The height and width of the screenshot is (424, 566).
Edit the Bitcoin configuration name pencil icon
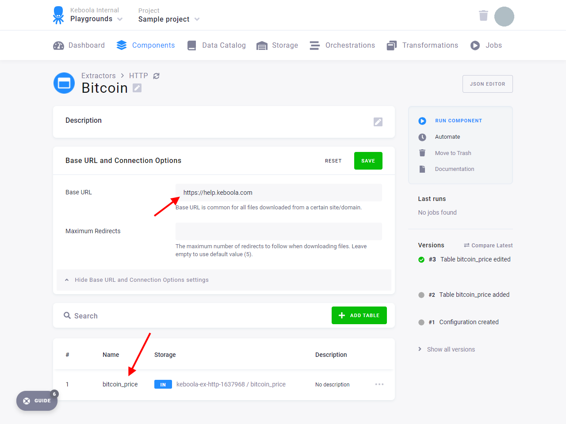(137, 88)
